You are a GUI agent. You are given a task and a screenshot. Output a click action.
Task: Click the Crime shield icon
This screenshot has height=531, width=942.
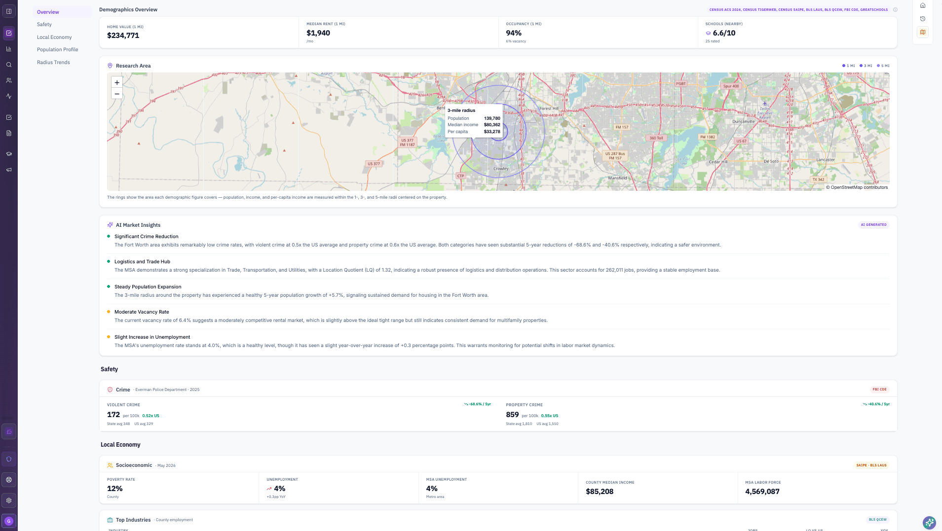[x=110, y=389]
